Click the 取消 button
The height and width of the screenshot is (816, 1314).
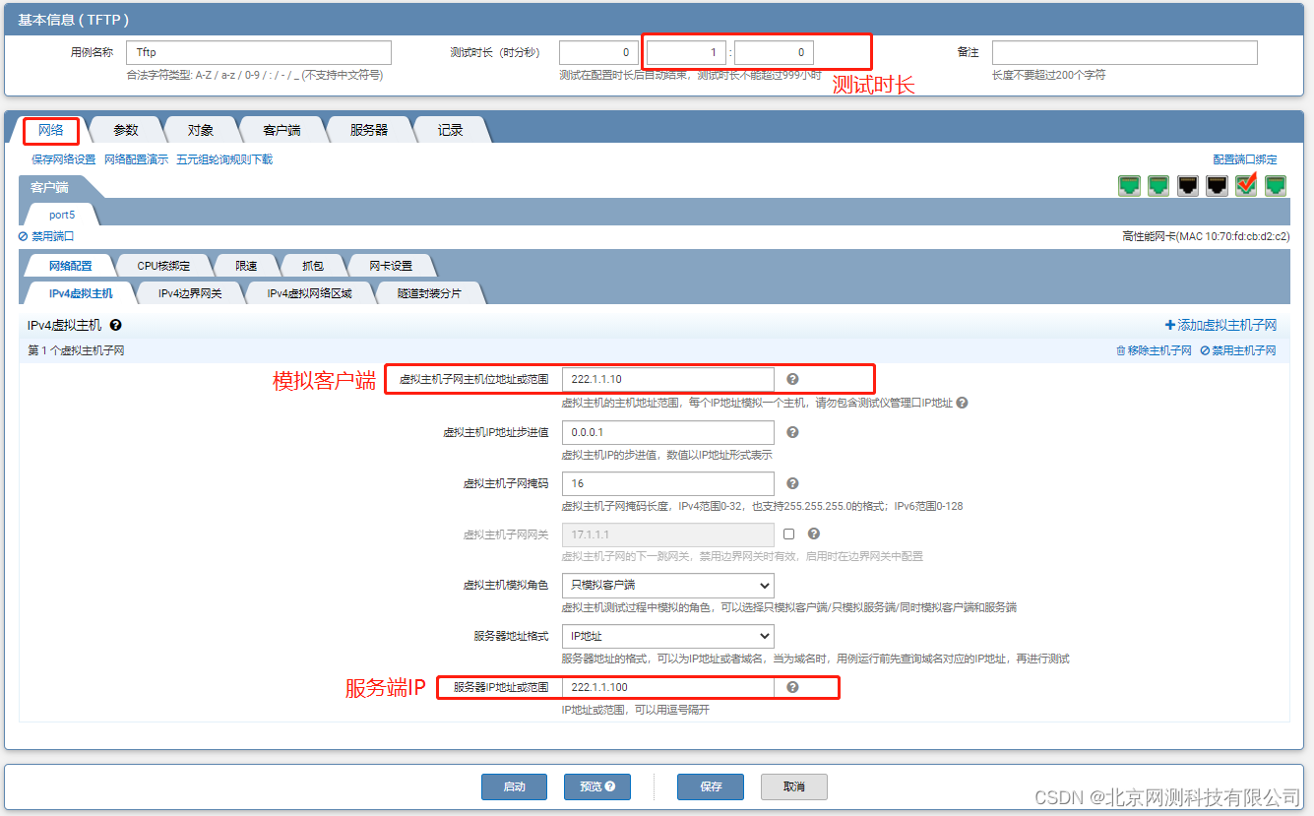click(794, 786)
